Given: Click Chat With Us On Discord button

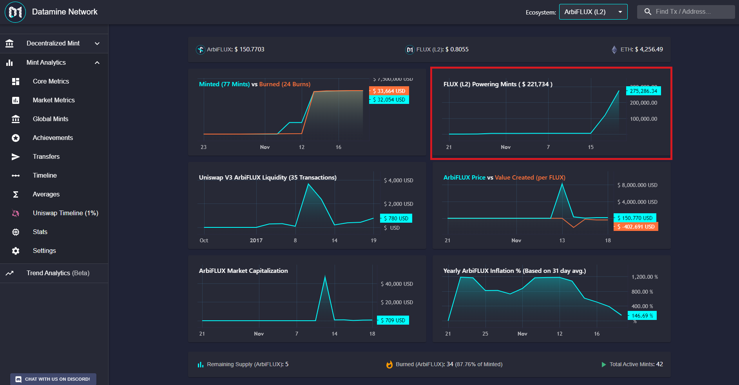Looking at the screenshot, I should [53, 379].
